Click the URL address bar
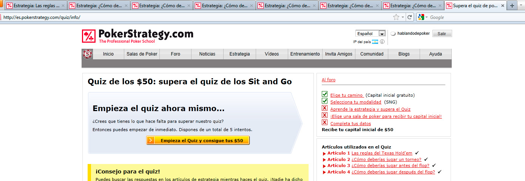 196,17
